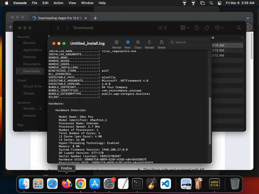This screenshot has height=194, width=259.
Task: Select Documents in Finder sidebar
Action: click(32, 64)
